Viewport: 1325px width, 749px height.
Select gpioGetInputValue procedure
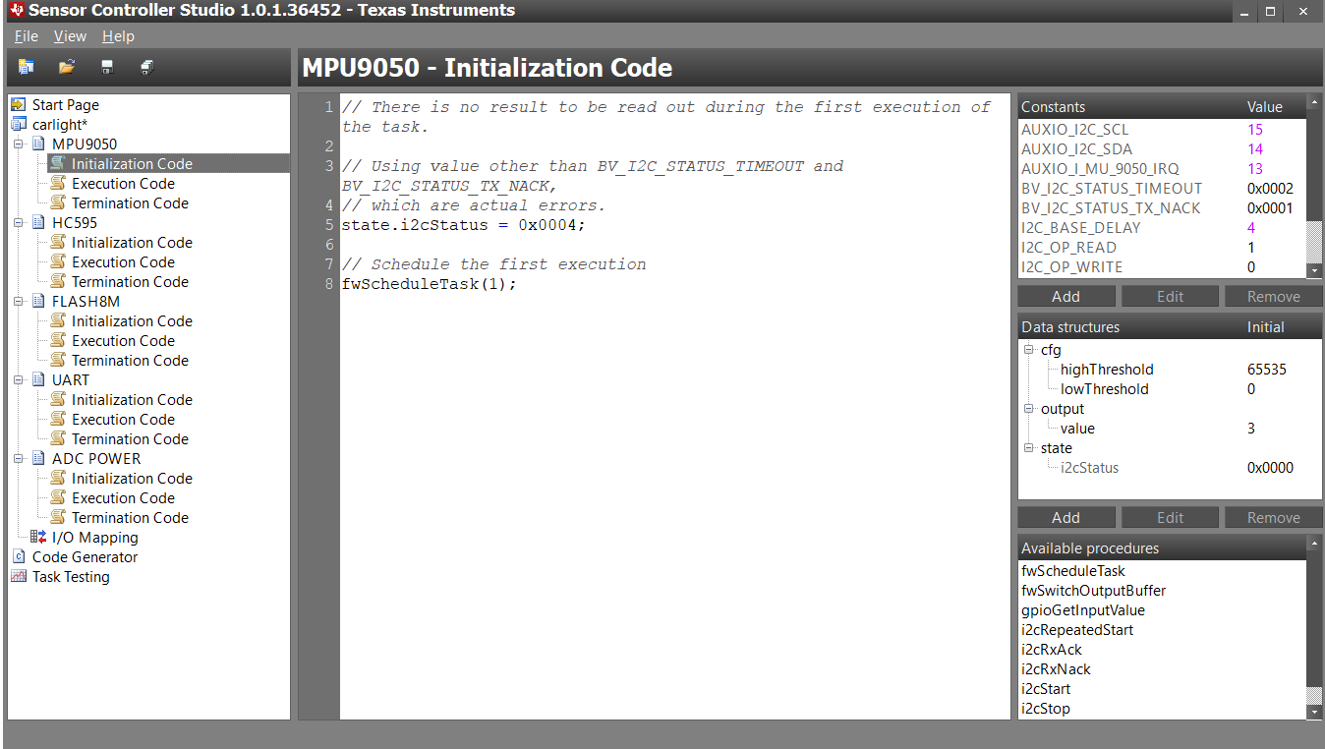[1083, 610]
